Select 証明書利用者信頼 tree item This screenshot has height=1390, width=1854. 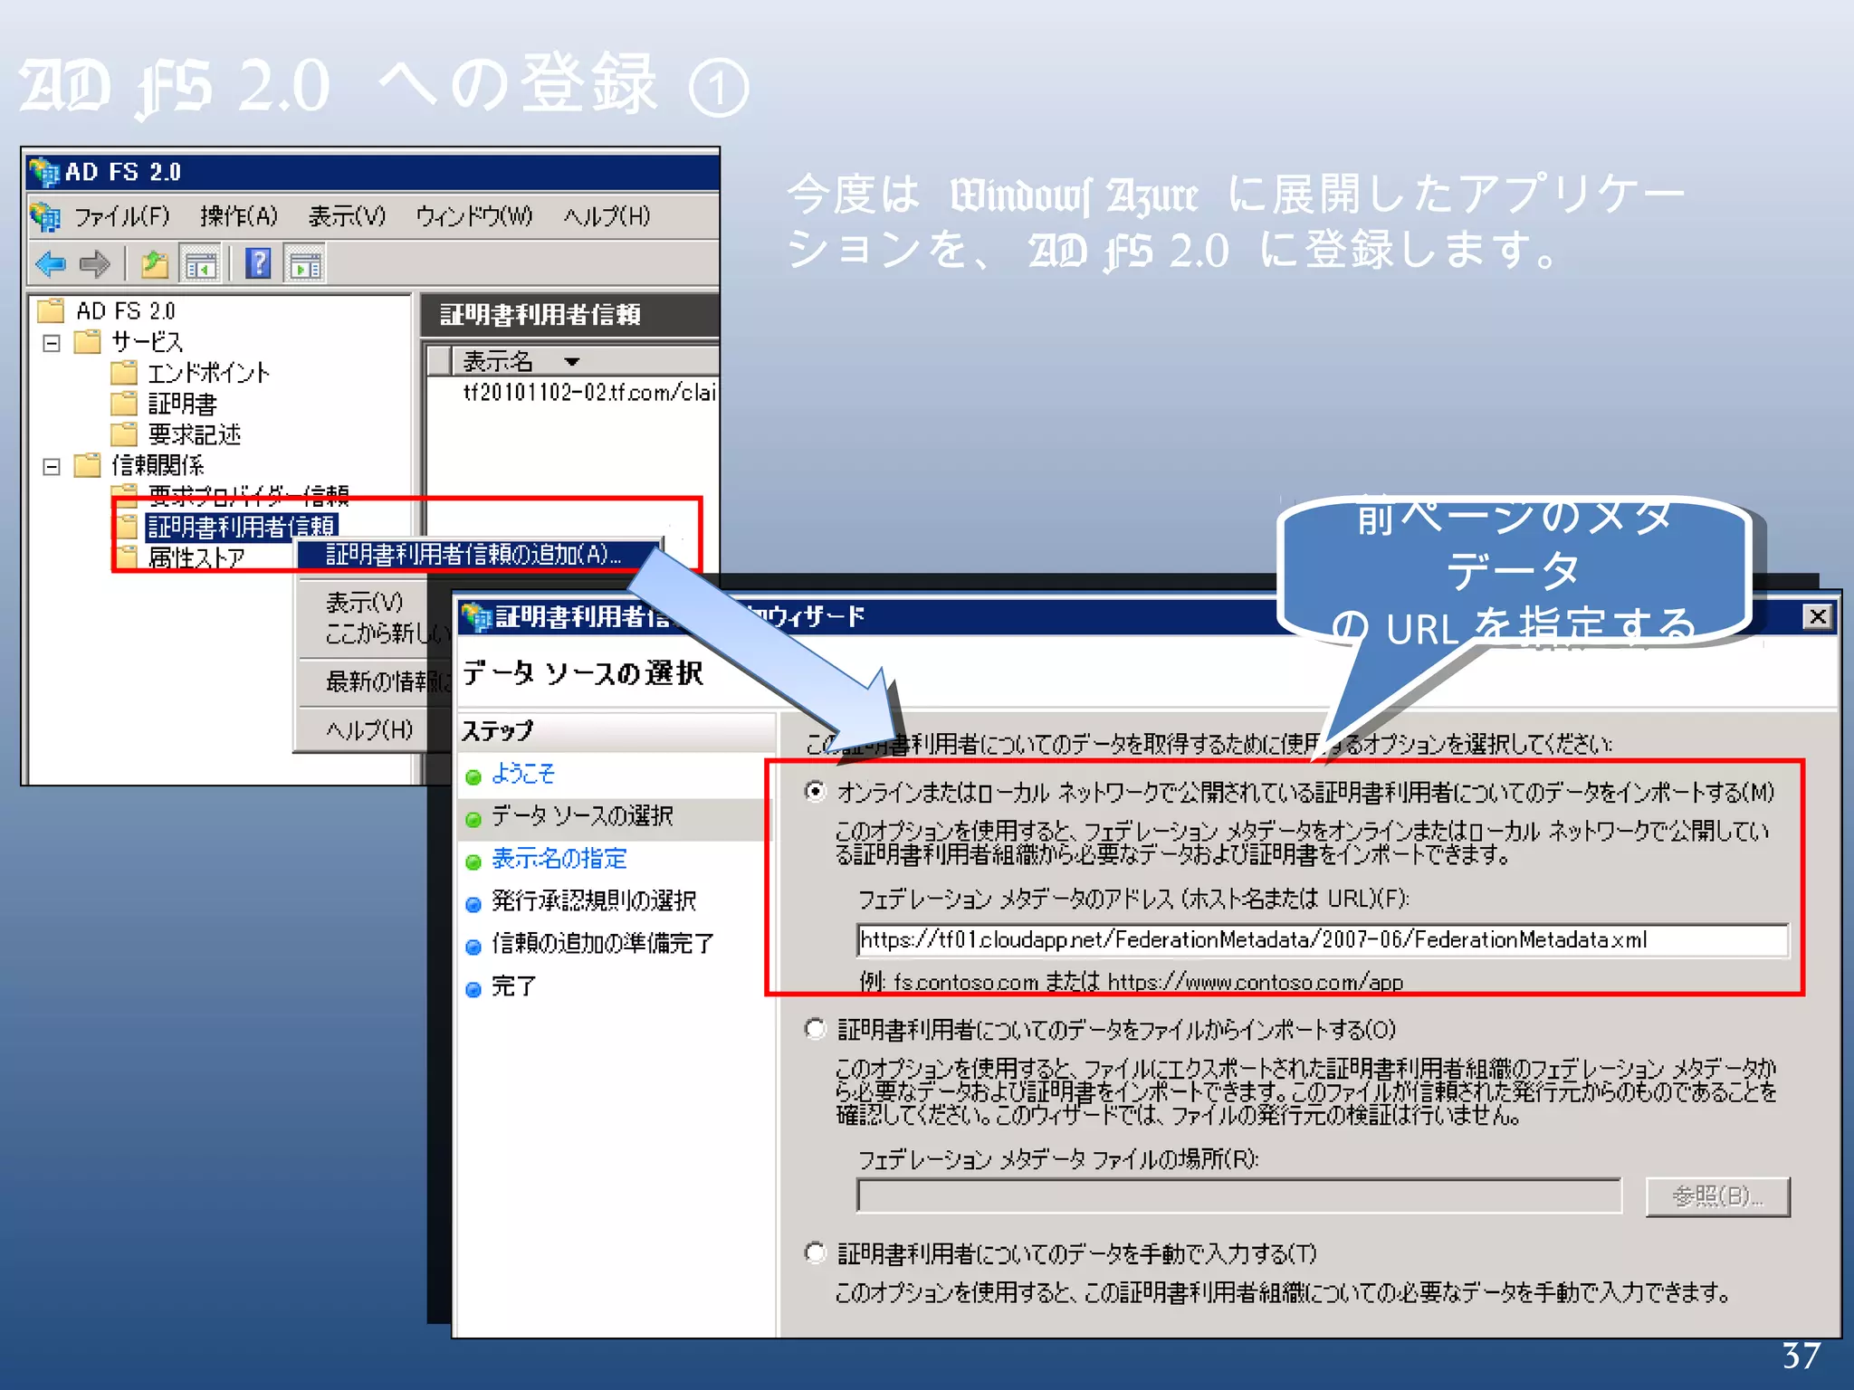pos(241,527)
